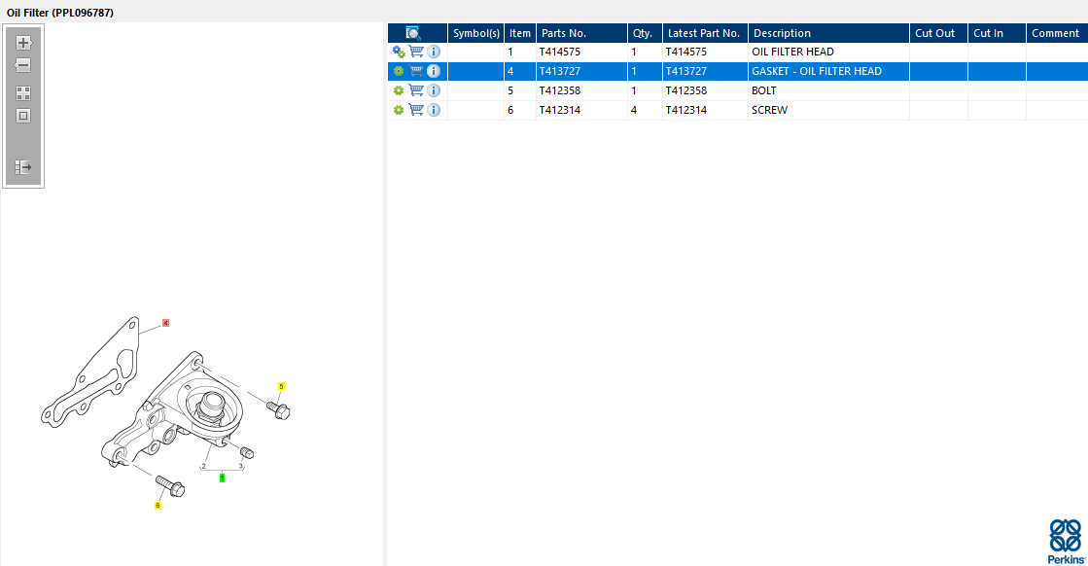This screenshot has width=1088, height=566.
Task: Click part number T414575 in Parts No.
Action: (x=560, y=52)
